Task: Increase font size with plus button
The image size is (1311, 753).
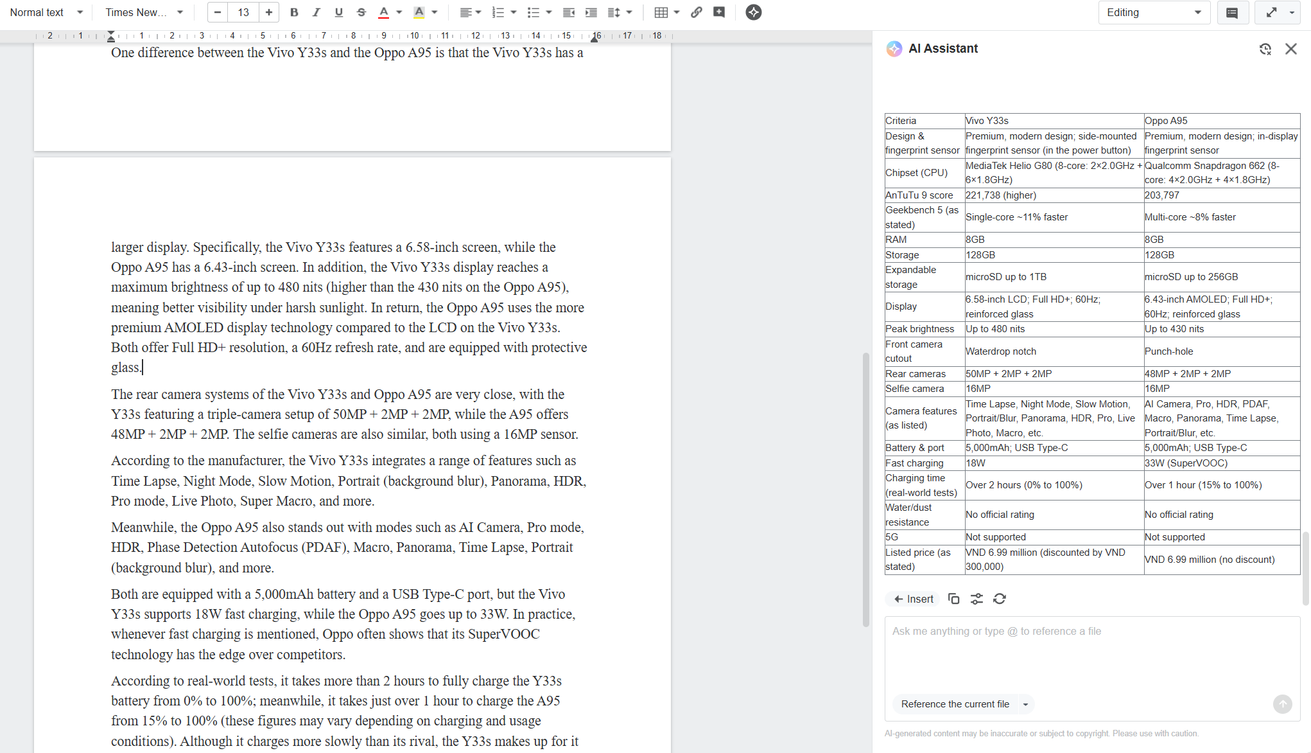Action: pos(268,12)
